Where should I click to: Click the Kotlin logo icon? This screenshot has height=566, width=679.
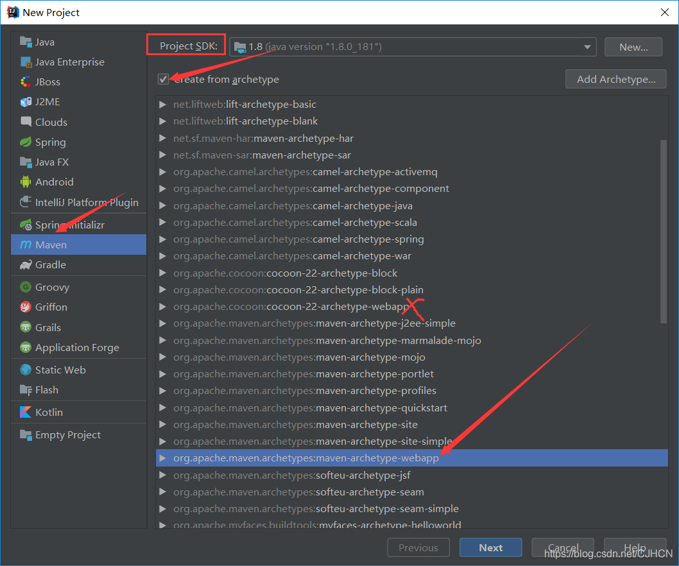click(26, 412)
